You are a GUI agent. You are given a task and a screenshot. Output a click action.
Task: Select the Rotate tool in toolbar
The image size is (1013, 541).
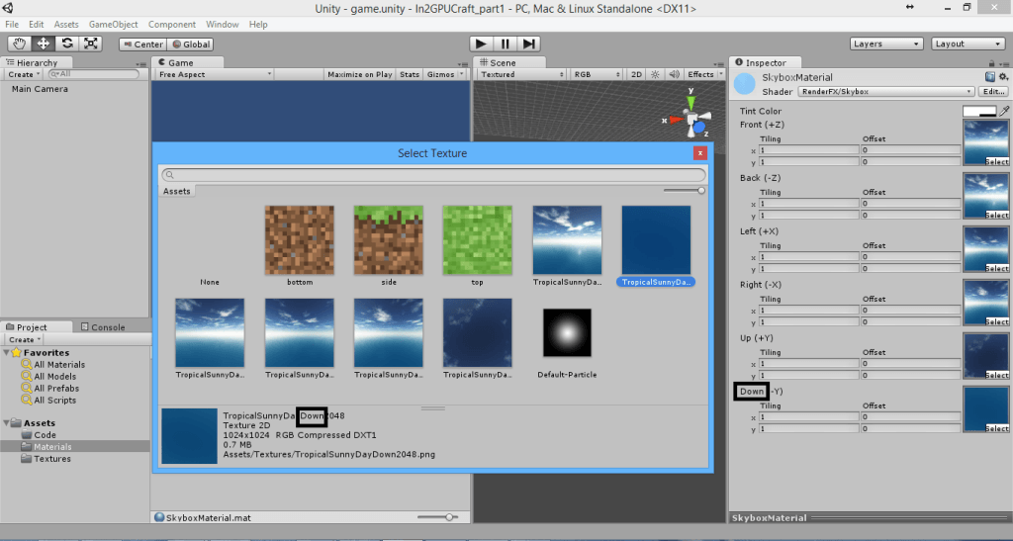point(67,44)
